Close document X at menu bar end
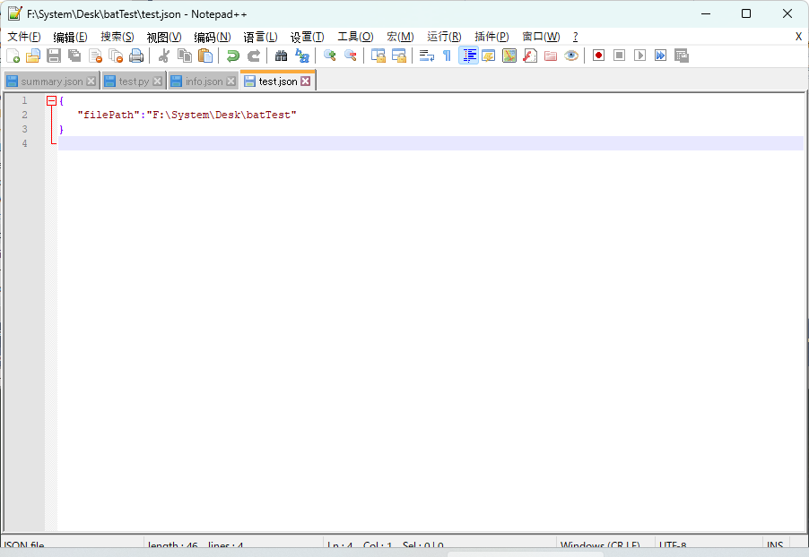The width and height of the screenshot is (809, 557). point(798,37)
